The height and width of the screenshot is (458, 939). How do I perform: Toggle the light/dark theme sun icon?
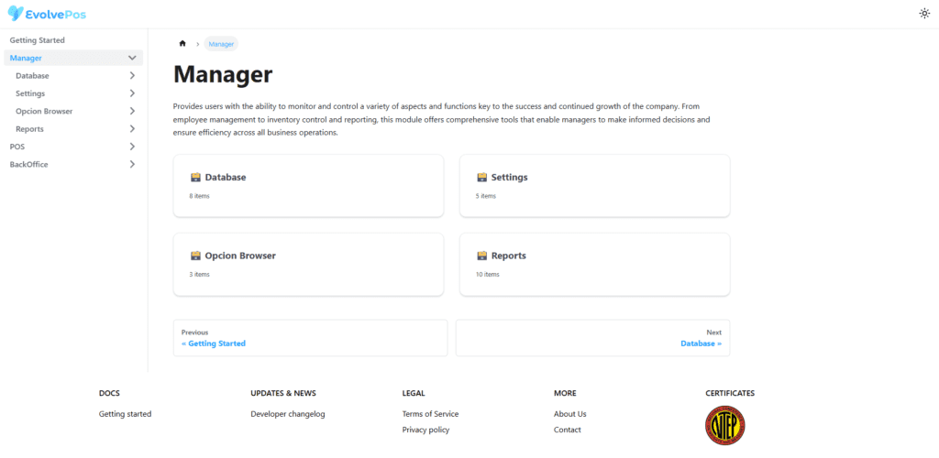point(924,13)
